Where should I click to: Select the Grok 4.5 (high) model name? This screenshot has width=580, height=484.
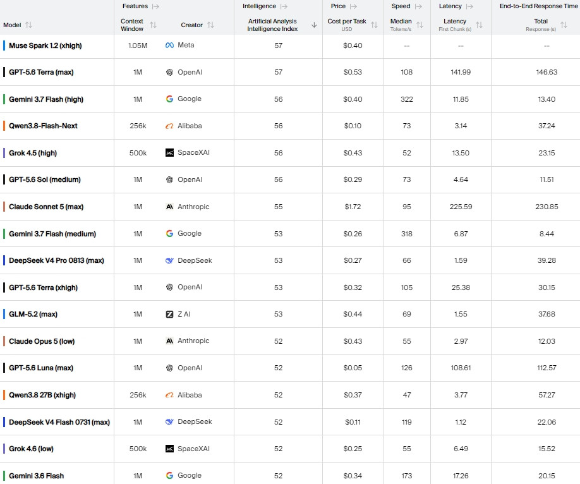[33, 153]
